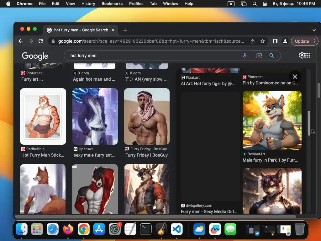Screen dimensions: 321x241
Task: Click into the Google search box
Action: tap(154, 56)
